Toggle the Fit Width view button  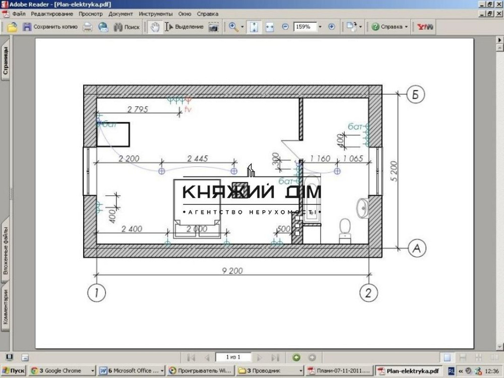click(x=270, y=27)
